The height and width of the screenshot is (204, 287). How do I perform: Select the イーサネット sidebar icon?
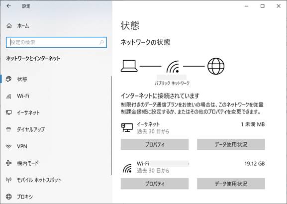(x=8, y=112)
